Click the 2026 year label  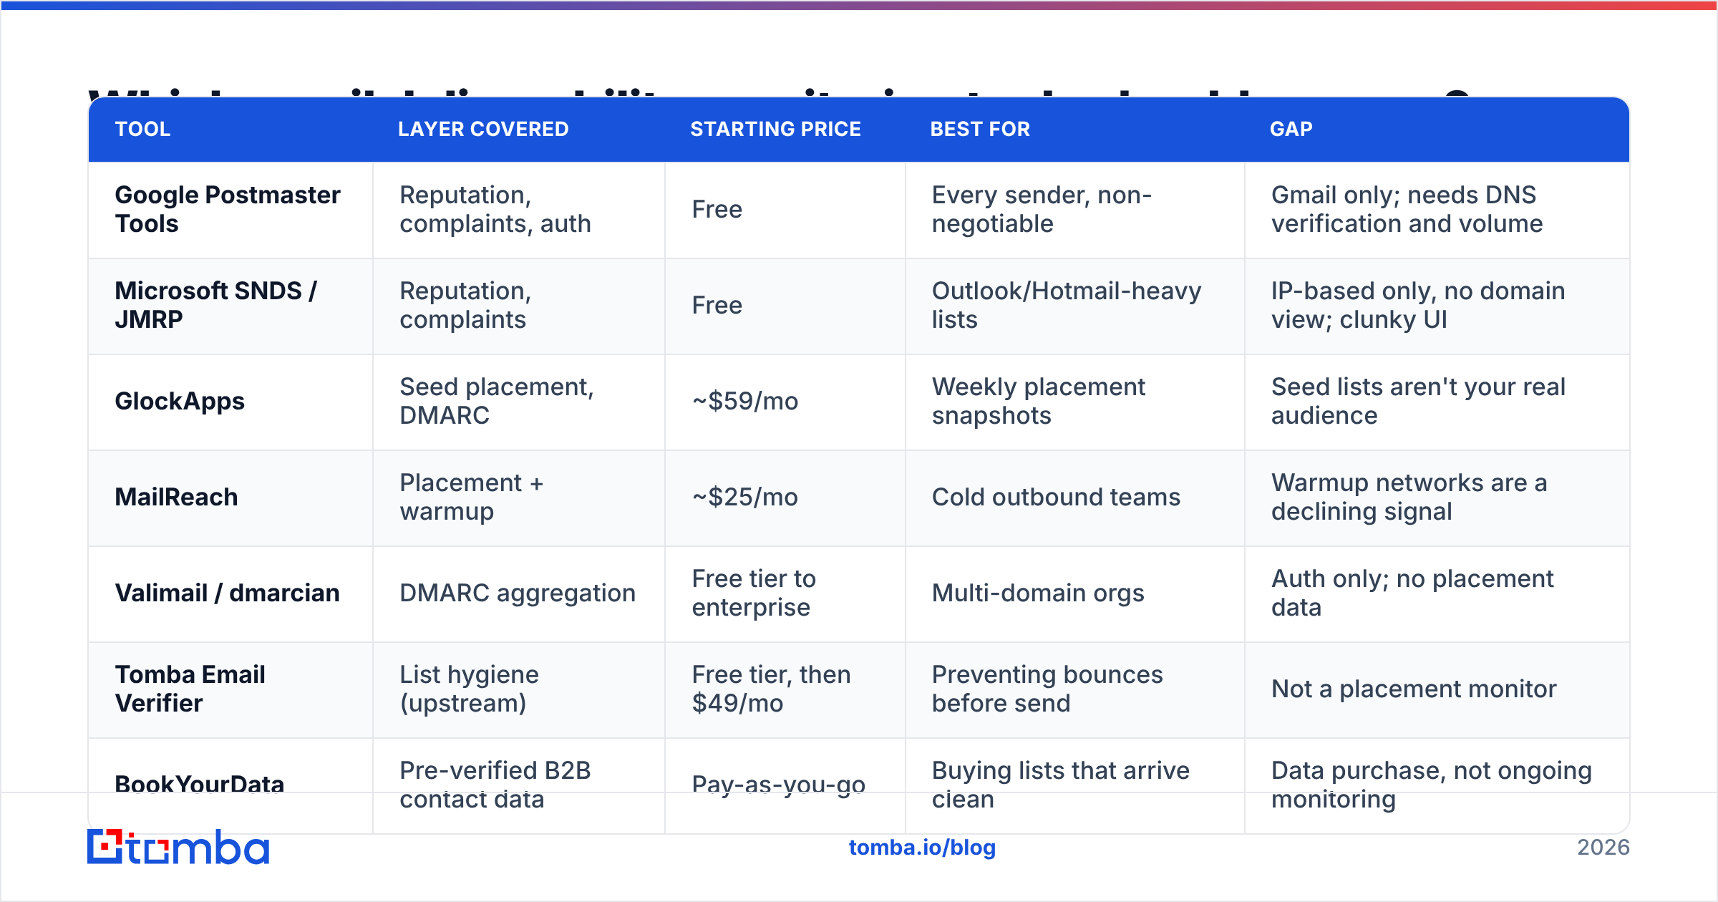(1603, 848)
